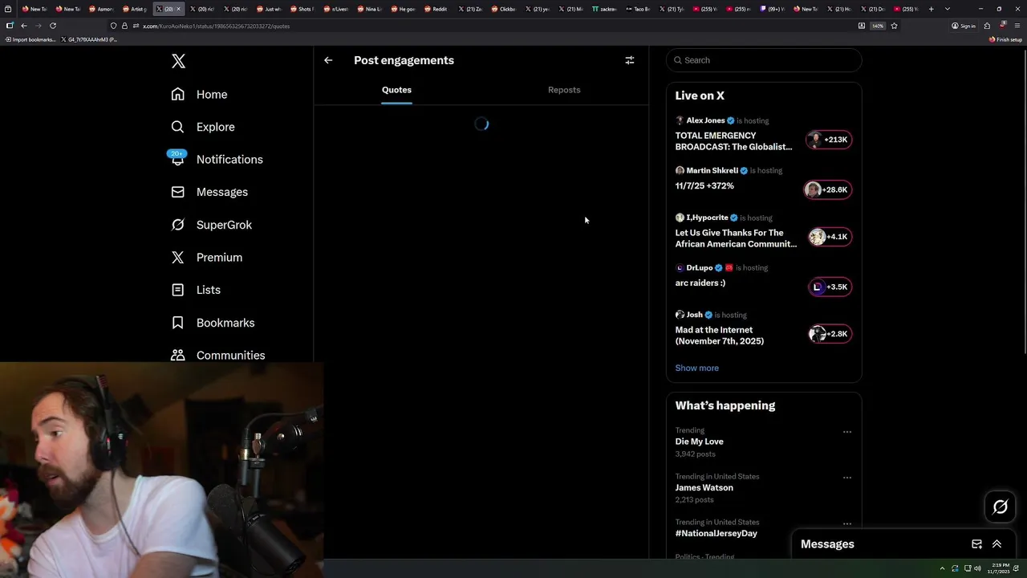Image resolution: width=1027 pixels, height=578 pixels.
Task: Close the active (20) X tab
Action: (178, 9)
